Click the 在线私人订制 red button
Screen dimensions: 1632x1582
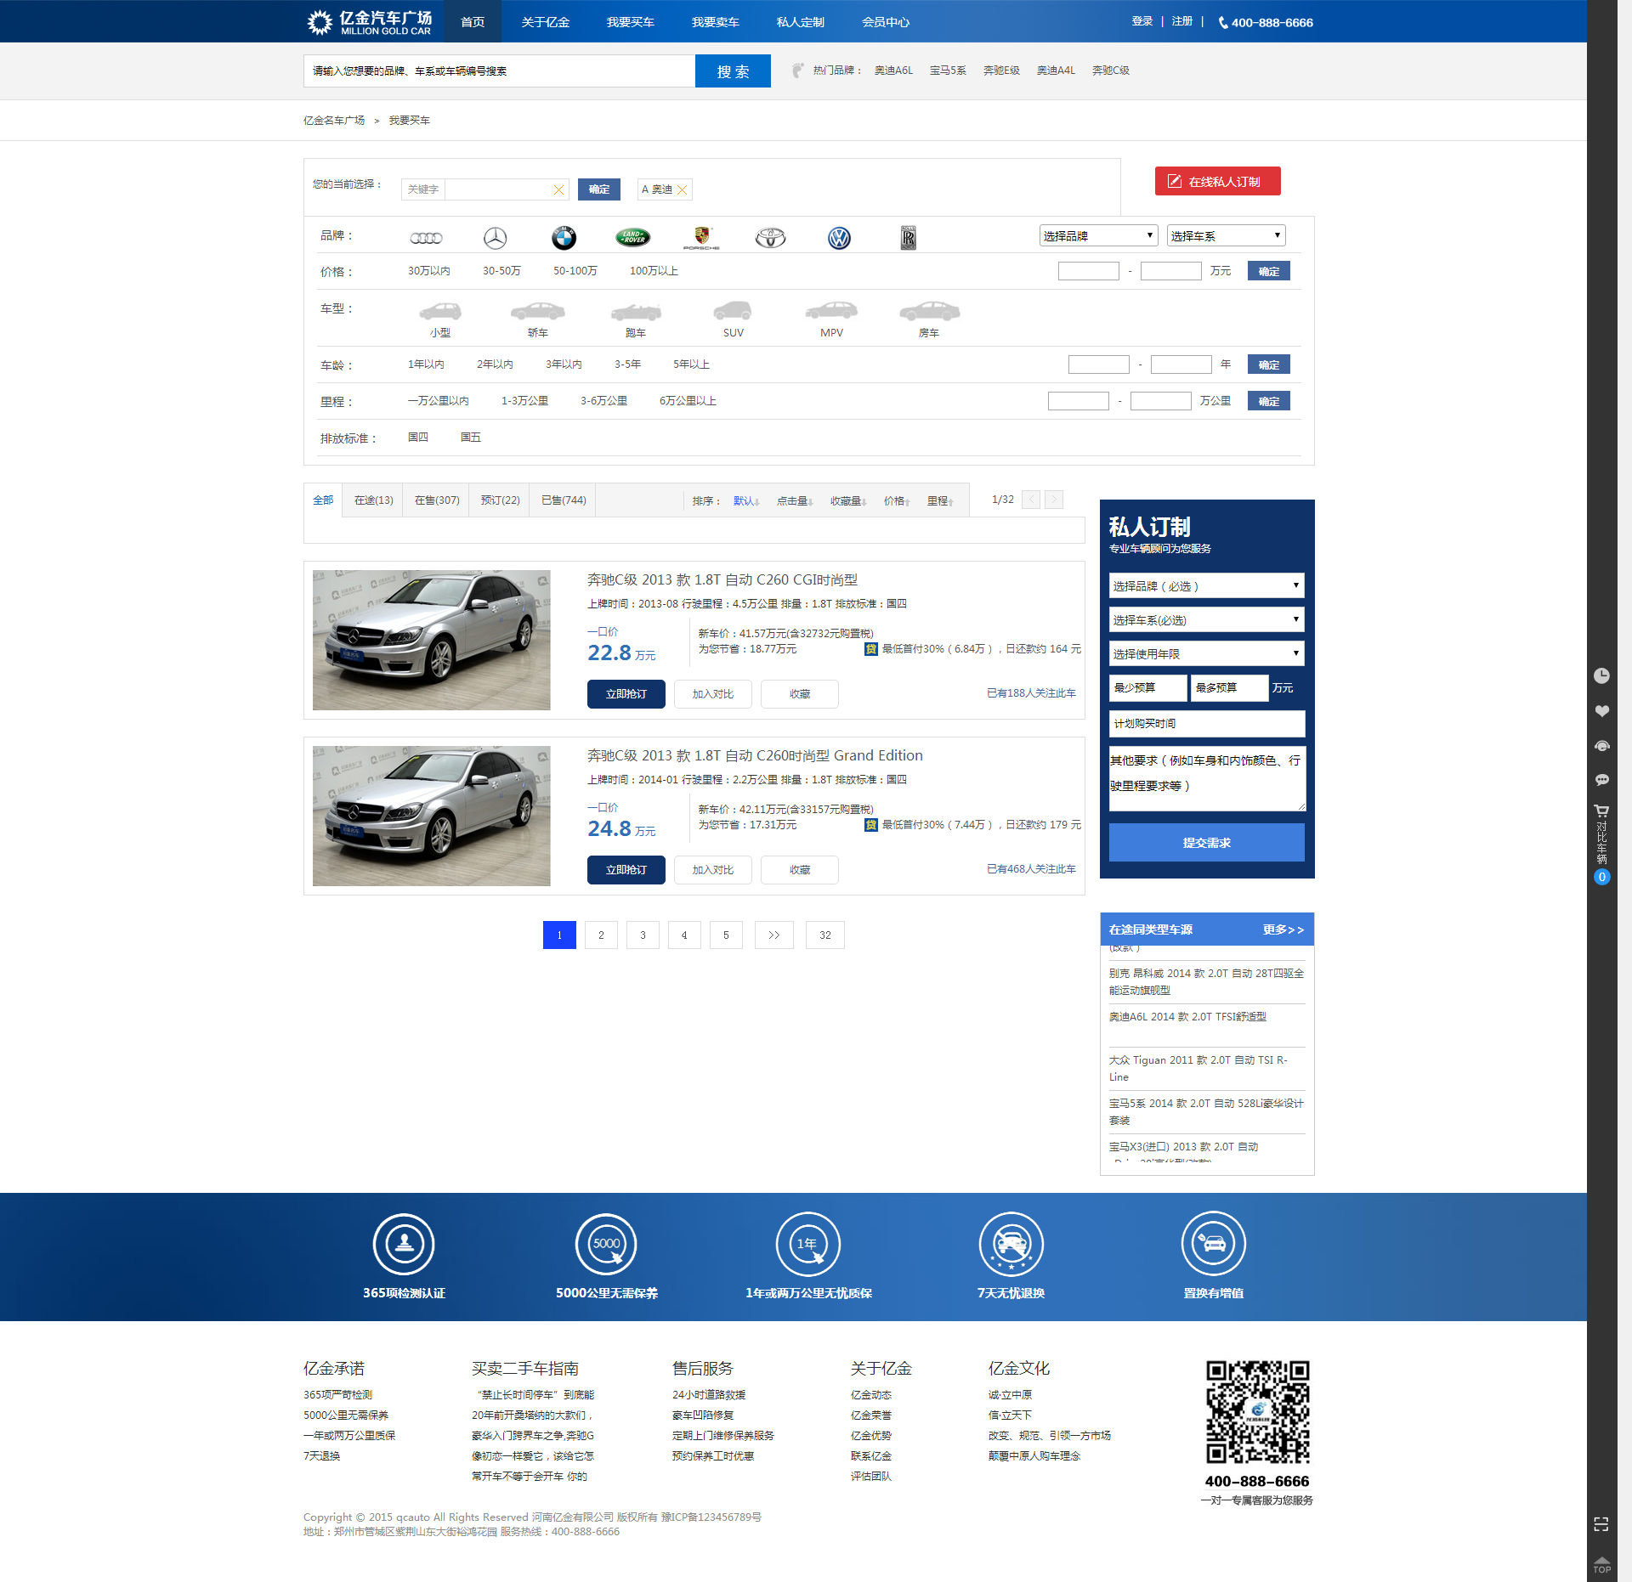(1217, 181)
